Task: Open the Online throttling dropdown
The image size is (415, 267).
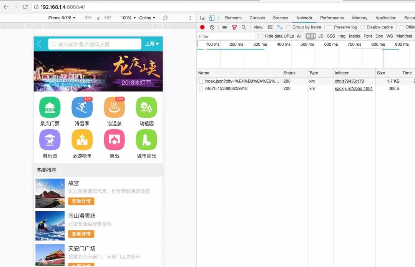Action: click(x=147, y=18)
